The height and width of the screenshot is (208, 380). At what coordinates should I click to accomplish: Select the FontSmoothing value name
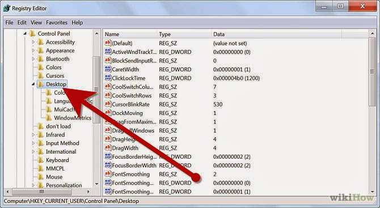point(130,174)
